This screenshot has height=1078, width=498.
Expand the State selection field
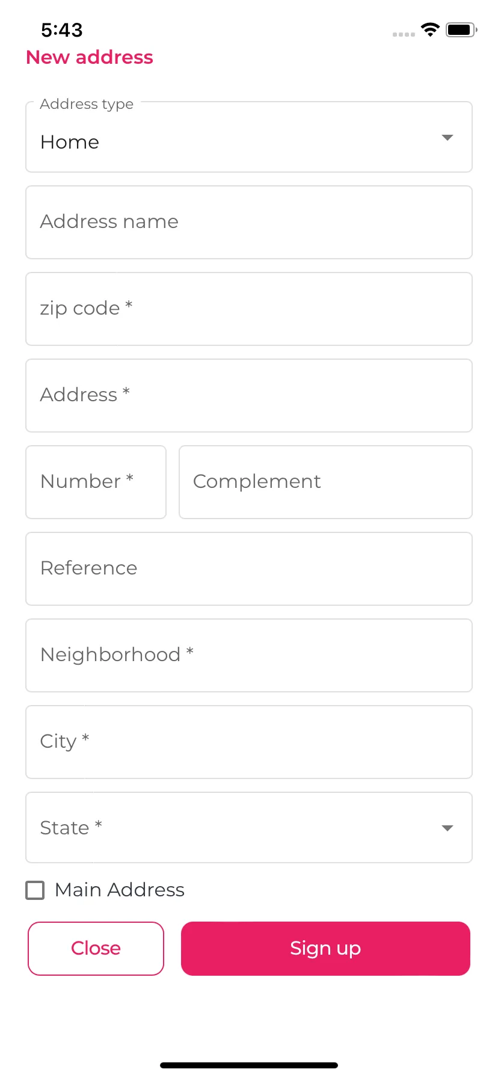[249, 828]
